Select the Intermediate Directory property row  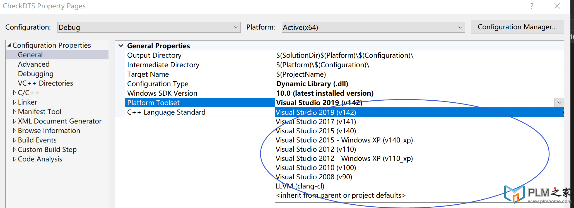click(x=200, y=65)
